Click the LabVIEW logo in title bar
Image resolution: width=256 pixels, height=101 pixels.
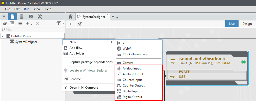point(3,3)
